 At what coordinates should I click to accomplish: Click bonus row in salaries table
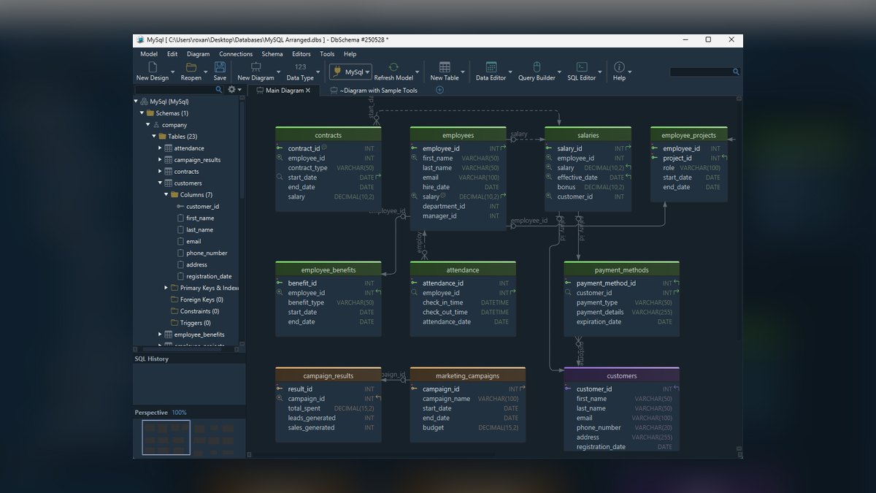coord(588,187)
